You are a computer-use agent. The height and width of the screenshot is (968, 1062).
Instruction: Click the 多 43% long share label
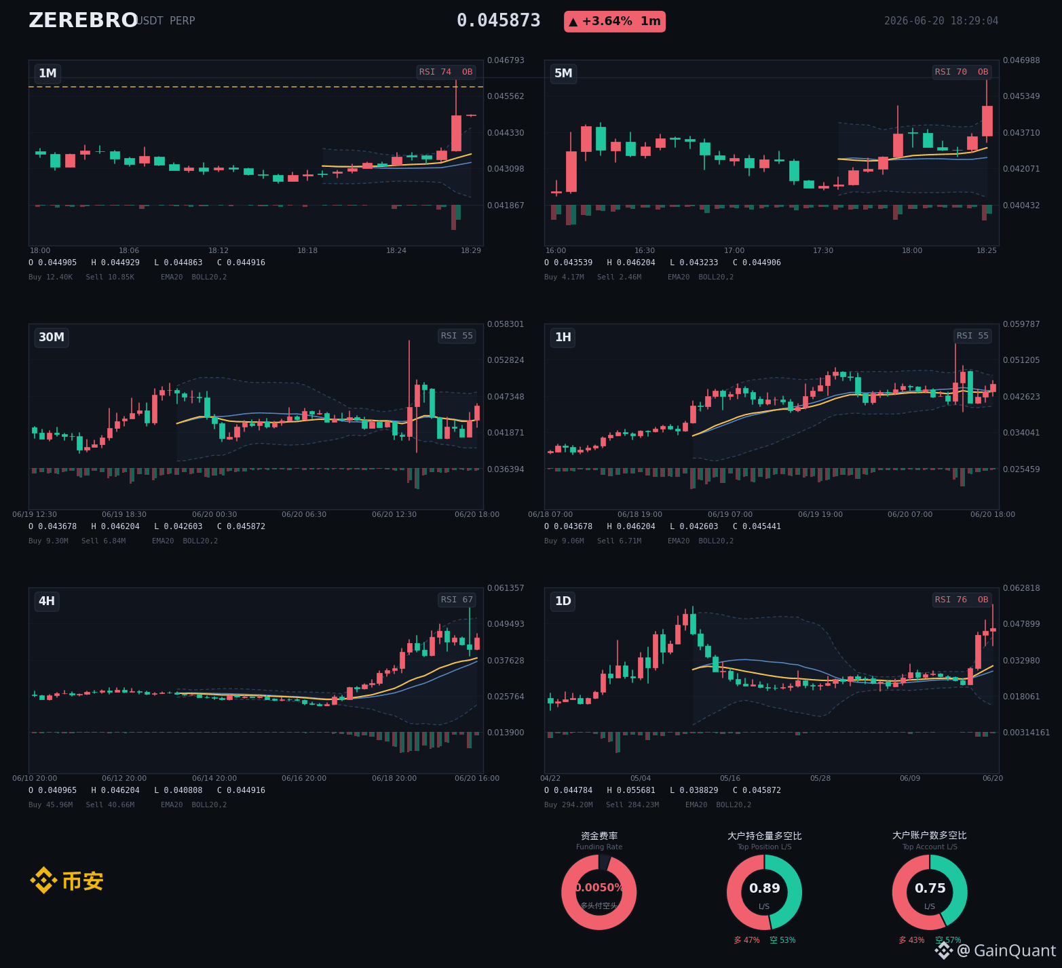click(911, 940)
